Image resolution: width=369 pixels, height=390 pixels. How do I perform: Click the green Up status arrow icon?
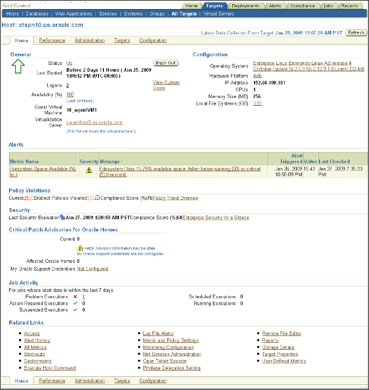[x=18, y=66]
